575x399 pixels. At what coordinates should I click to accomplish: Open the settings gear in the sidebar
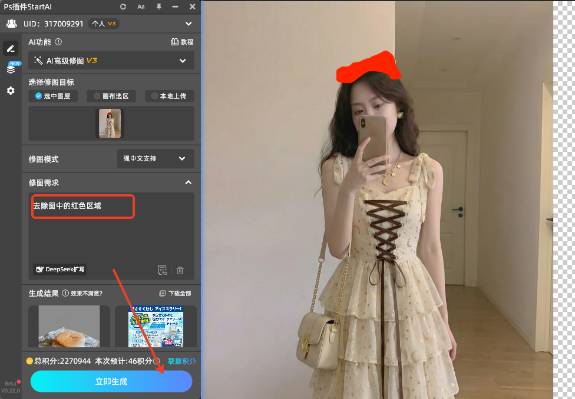pos(11,91)
